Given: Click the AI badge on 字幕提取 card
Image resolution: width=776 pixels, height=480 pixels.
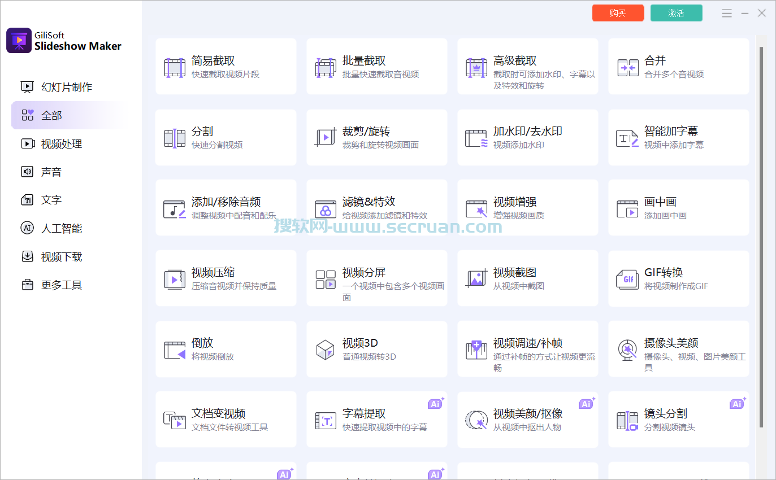Looking at the screenshot, I should (x=436, y=403).
